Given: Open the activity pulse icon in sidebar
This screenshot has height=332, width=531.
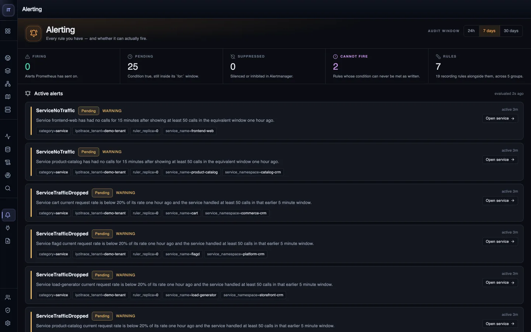Looking at the screenshot, I should pyautogui.click(x=8, y=136).
